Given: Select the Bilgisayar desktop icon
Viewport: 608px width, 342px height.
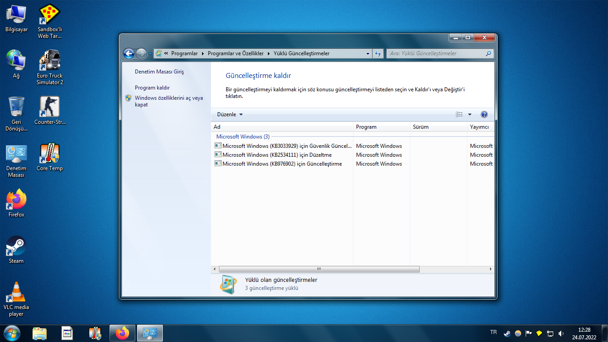Looking at the screenshot, I should (x=16, y=18).
